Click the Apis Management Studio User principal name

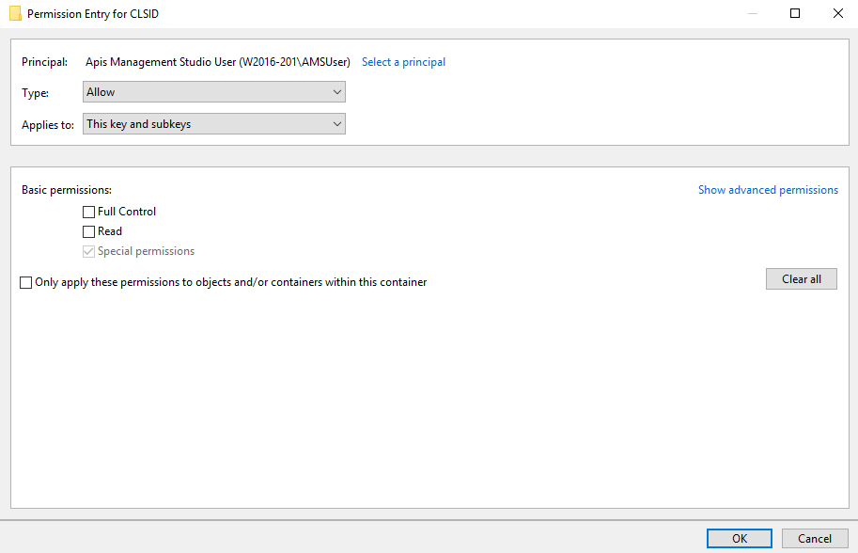[217, 62]
